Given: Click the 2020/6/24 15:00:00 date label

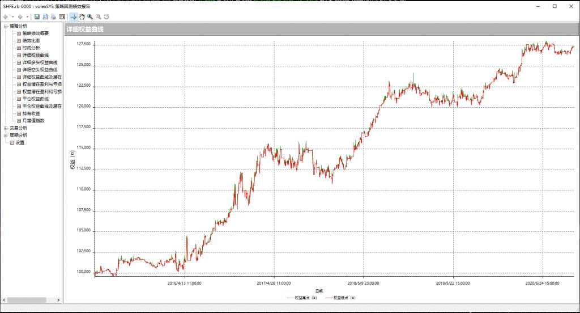Looking at the screenshot, I should 542,284.
